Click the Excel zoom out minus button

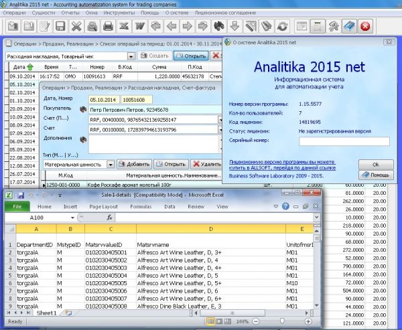coord(255,321)
